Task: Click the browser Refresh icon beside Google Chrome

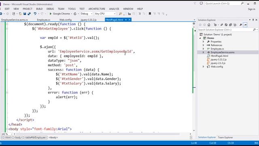Action: [x=75, y=14]
